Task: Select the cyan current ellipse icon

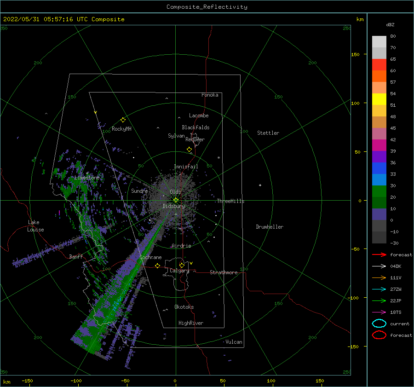Action: 379,323
